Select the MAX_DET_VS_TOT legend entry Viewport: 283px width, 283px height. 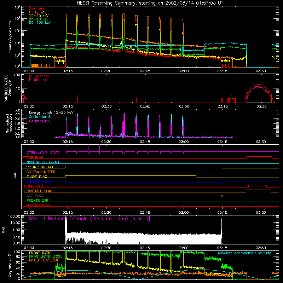point(44,260)
